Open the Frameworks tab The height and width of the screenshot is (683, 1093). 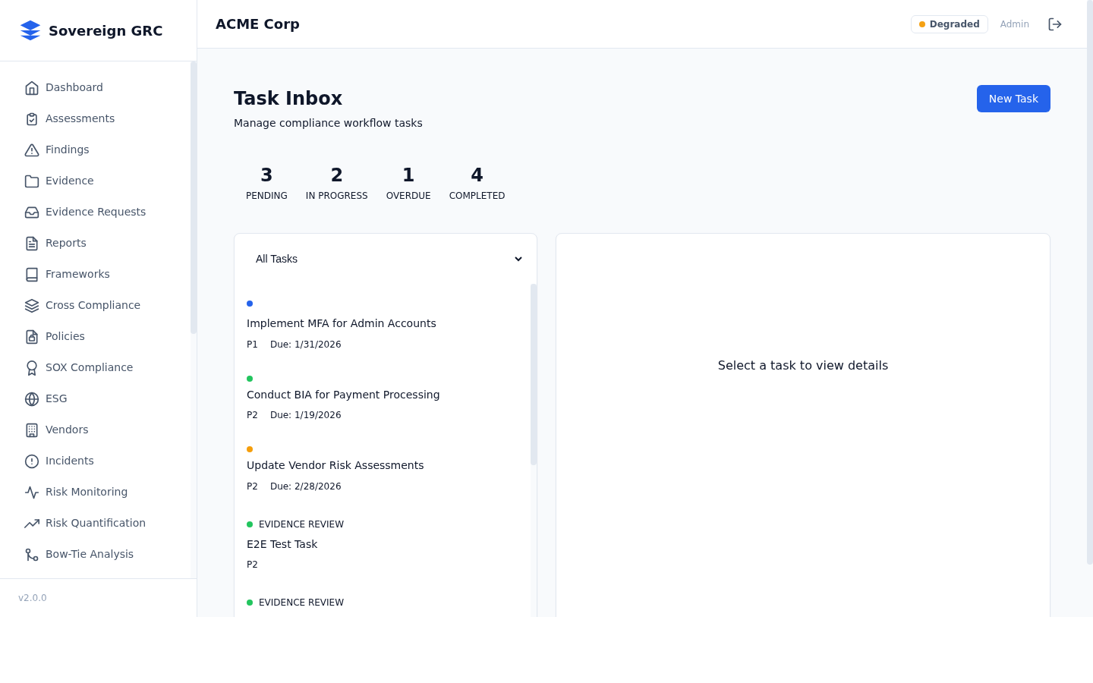pos(77,274)
